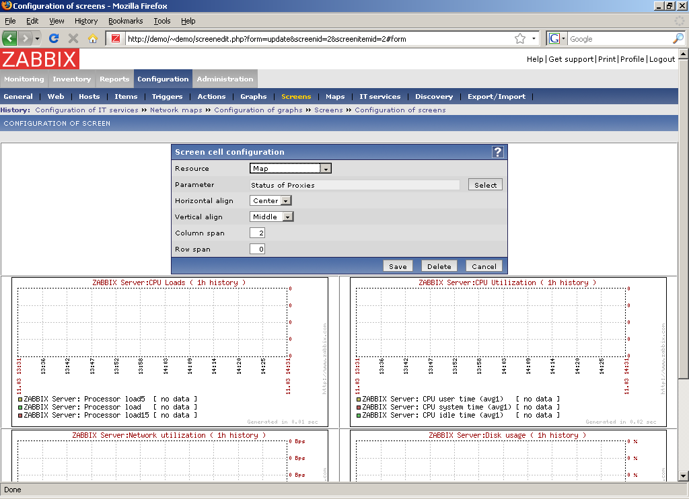Click the Row span input field
This screenshot has height=499, width=689.
pyautogui.click(x=257, y=249)
